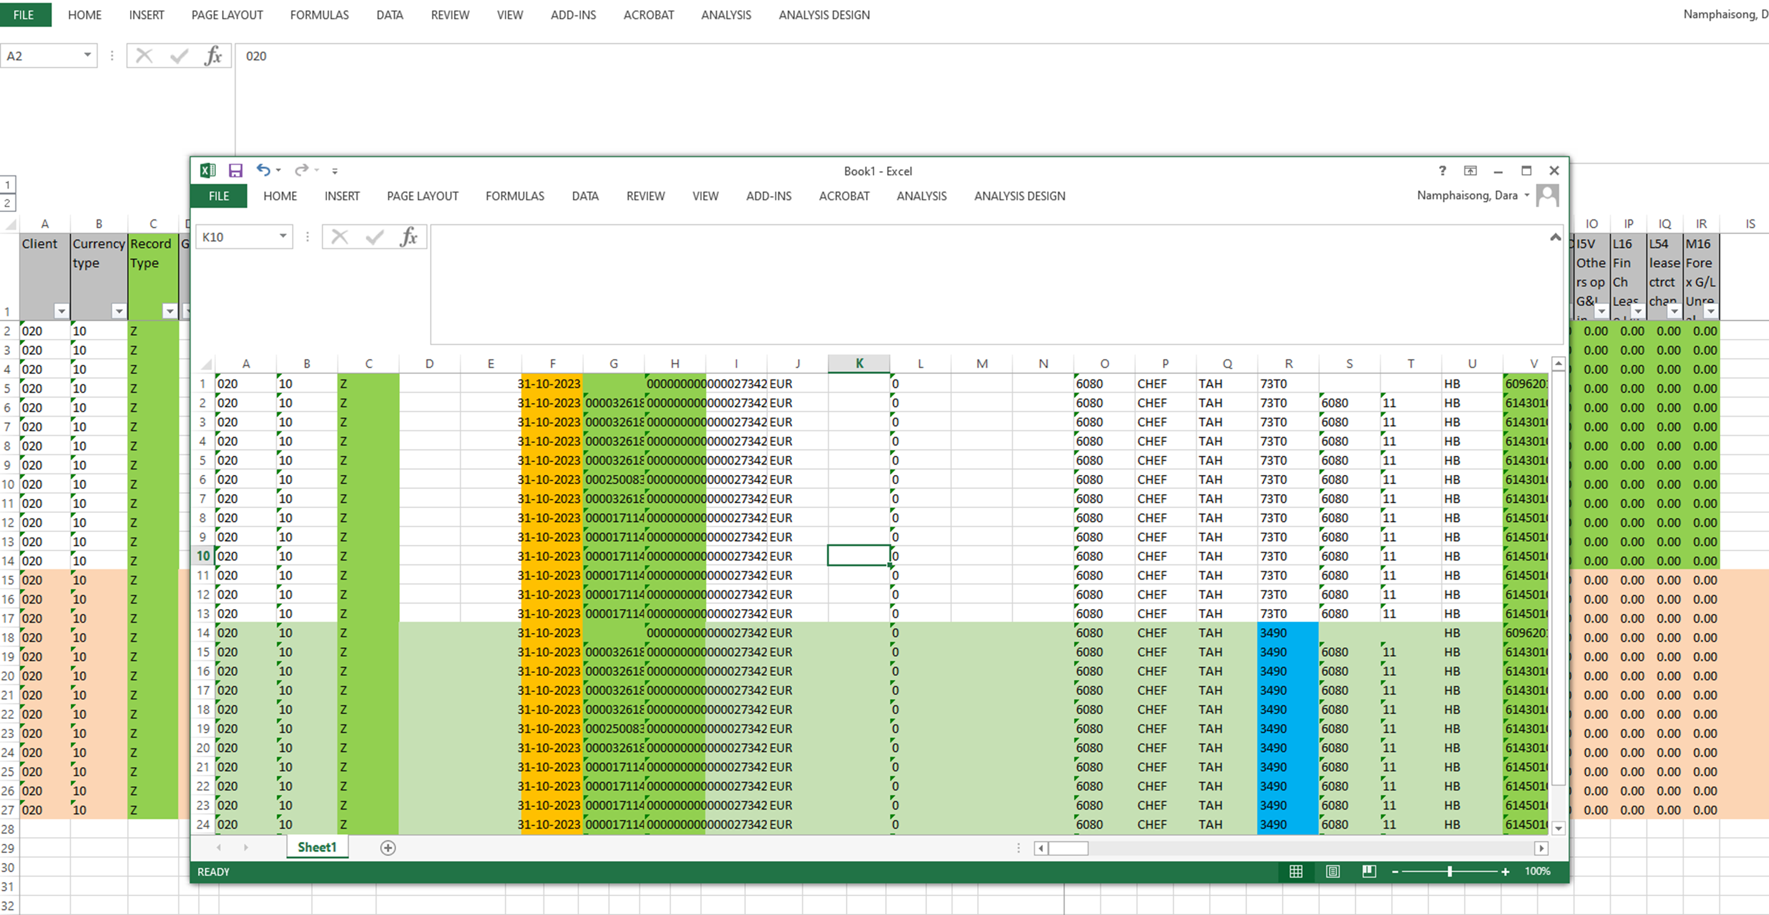The image size is (1769, 915).
Task: Open ANALYSIS DESIGN tab in Book1 ribbon
Action: 1019,196
